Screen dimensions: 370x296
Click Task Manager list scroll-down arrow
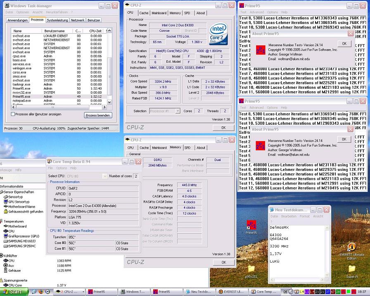(x=109, y=102)
